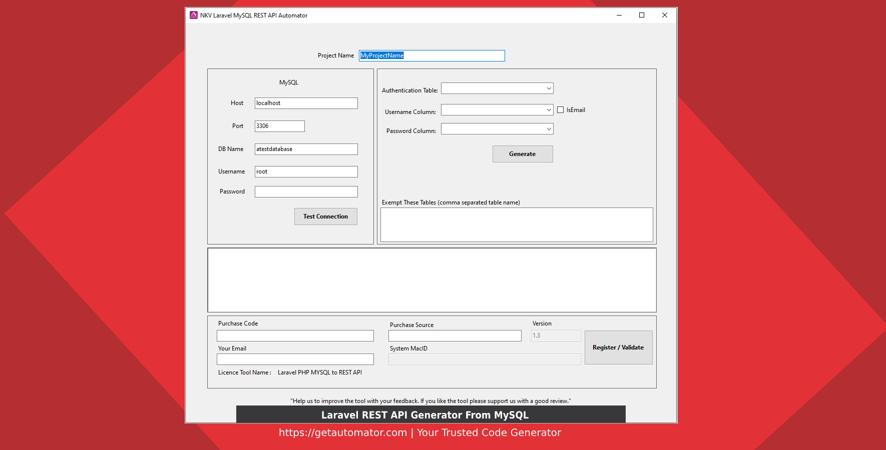Click the MySQL Host field
Screen dimensions: 886x450
pos(306,103)
